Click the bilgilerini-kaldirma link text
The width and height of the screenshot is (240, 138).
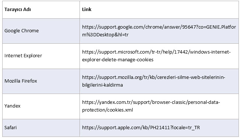[102, 85]
